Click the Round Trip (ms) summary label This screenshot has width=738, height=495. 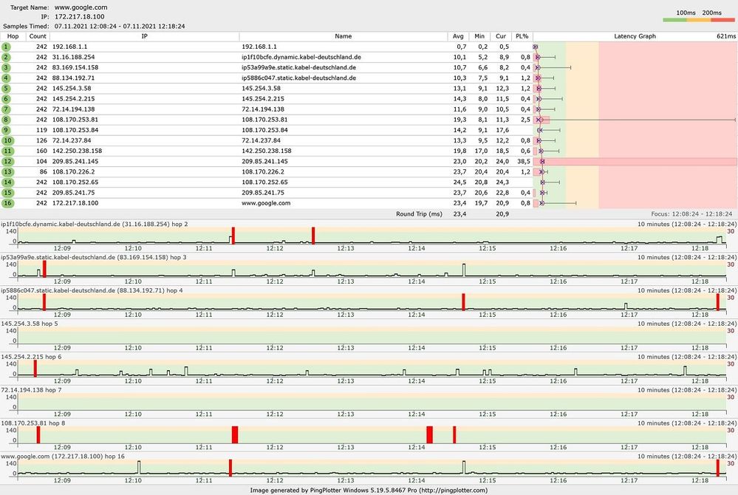(419, 214)
